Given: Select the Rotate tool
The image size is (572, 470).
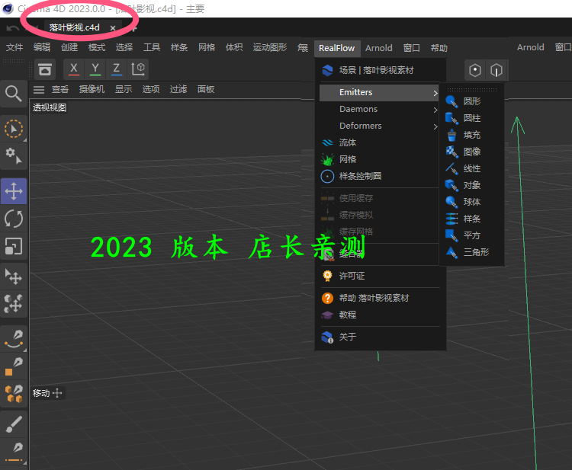Looking at the screenshot, I should 14,219.
